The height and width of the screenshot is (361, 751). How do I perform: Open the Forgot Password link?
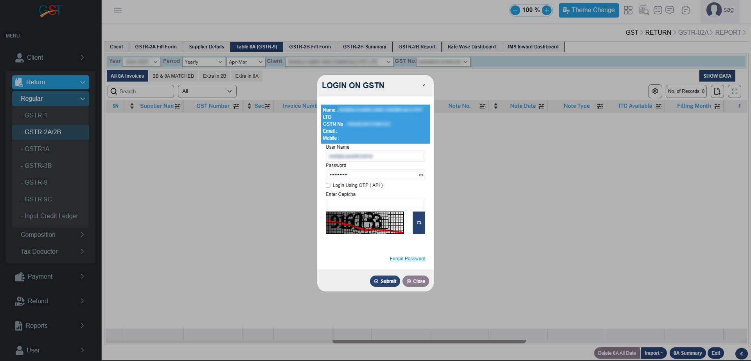pyautogui.click(x=407, y=259)
